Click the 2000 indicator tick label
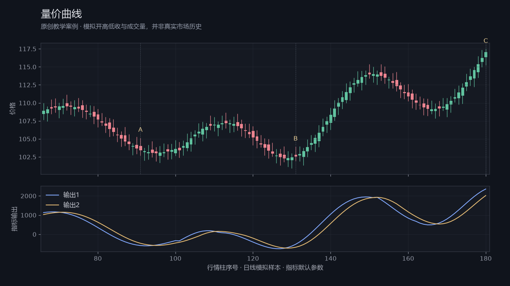Image resolution: width=510 pixels, height=286 pixels. click(29, 196)
